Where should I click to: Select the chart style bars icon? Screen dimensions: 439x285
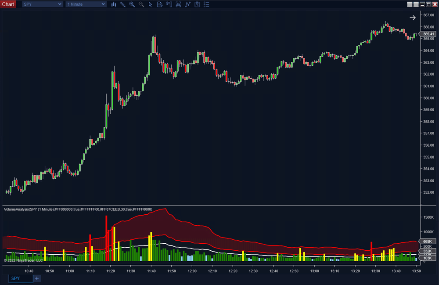click(x=114, y=4)
